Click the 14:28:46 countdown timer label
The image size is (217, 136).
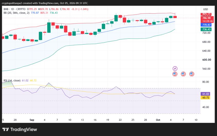tap(207, 21)
